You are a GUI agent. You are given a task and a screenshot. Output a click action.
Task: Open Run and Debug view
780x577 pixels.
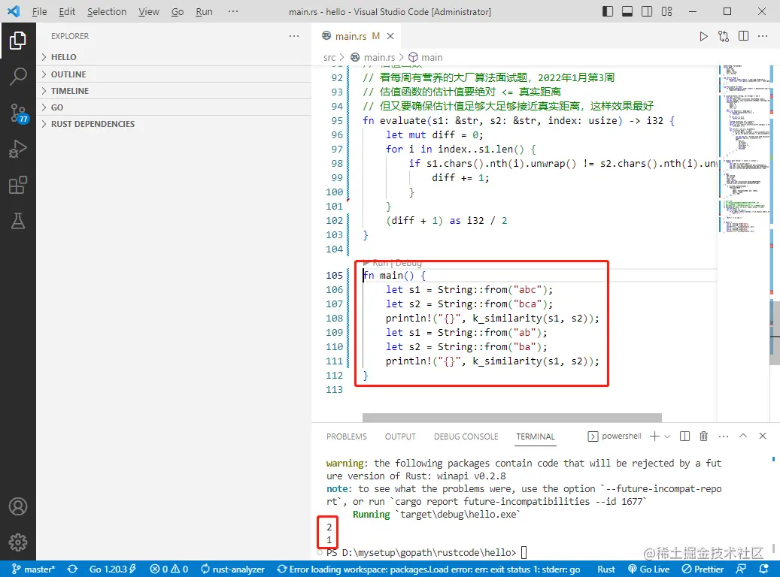[x=18, y=149]
